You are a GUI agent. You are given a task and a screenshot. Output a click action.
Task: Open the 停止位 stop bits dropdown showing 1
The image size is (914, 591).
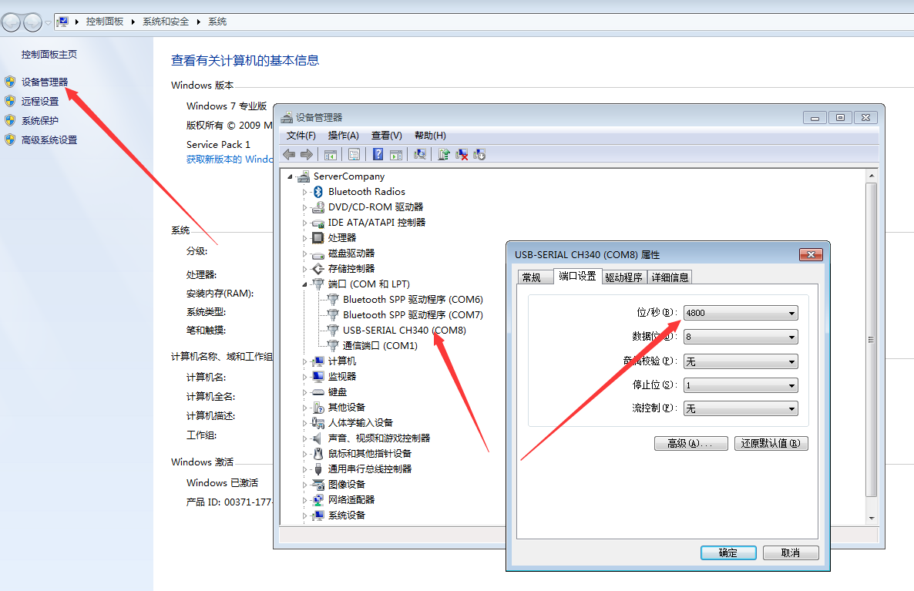(x=741, y=385)
